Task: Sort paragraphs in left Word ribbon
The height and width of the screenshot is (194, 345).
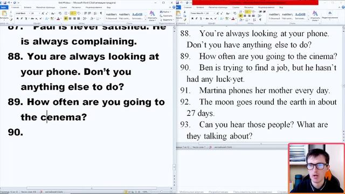Action: pyautogui.click(x=95, y=13)
